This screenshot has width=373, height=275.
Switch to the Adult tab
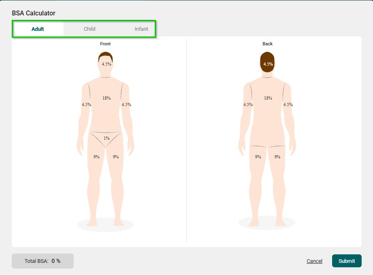(38, 29)
